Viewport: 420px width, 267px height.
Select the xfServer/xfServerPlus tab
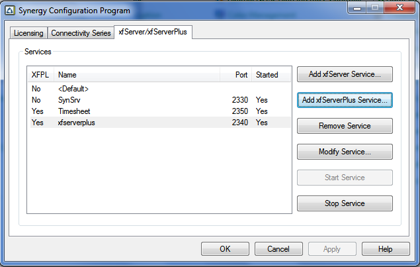[153, 32]
